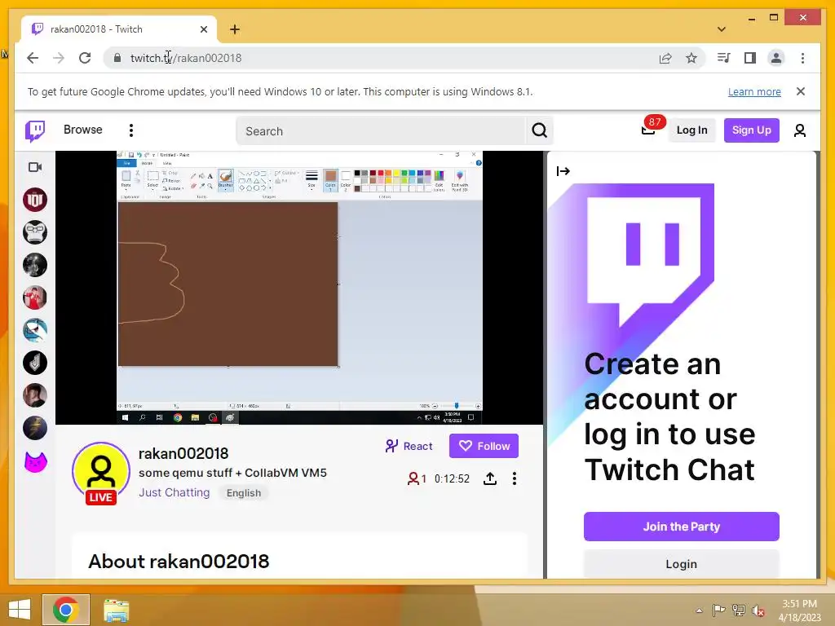The width and height of the screenshot is (835, 626).
Task: Click the share this page icon in address bar
Action: (665, 58)
